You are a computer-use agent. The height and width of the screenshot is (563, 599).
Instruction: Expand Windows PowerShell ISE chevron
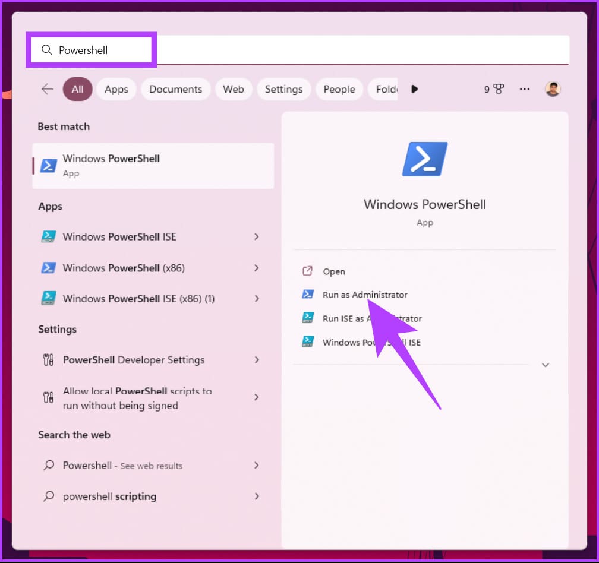click(x=256, y=236)
